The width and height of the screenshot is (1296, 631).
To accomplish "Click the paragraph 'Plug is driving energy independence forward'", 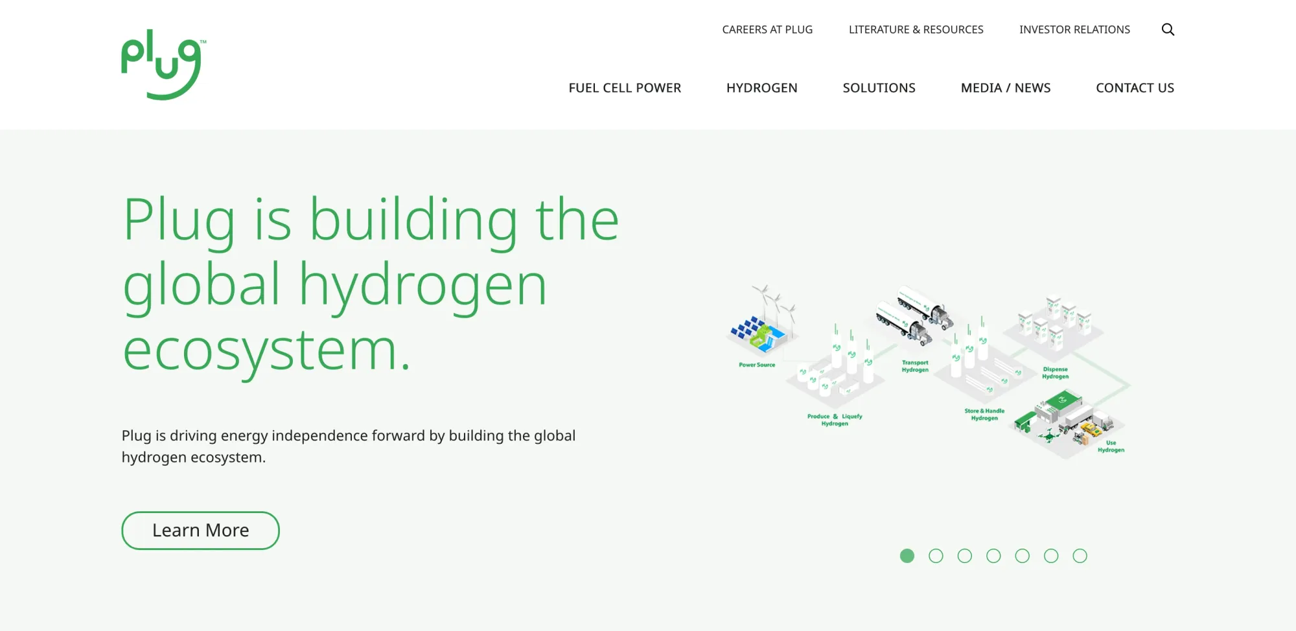I will tap(349, 446).
